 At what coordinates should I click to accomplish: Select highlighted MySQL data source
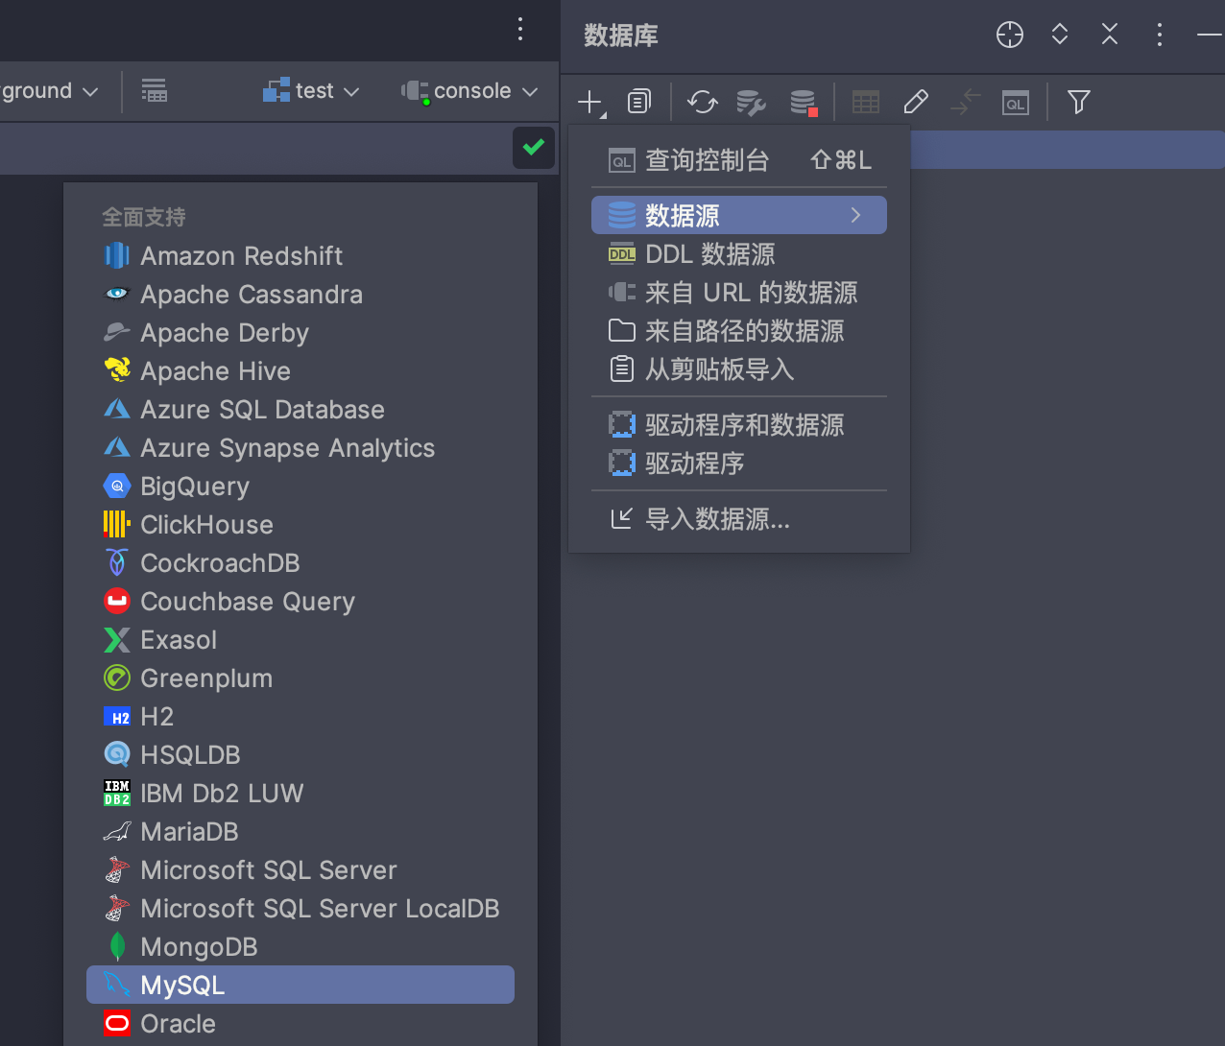coord(300,985)
